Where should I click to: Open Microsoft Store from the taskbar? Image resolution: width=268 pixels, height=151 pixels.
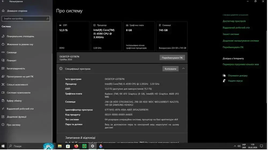click(x=68, y=146)
